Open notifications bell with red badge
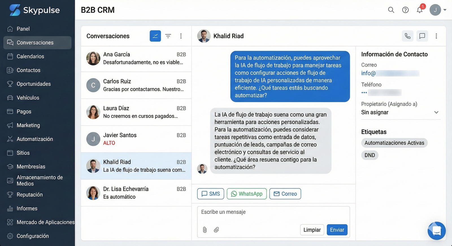This screenshot has height=246, width=452. (x=420, y=10)
